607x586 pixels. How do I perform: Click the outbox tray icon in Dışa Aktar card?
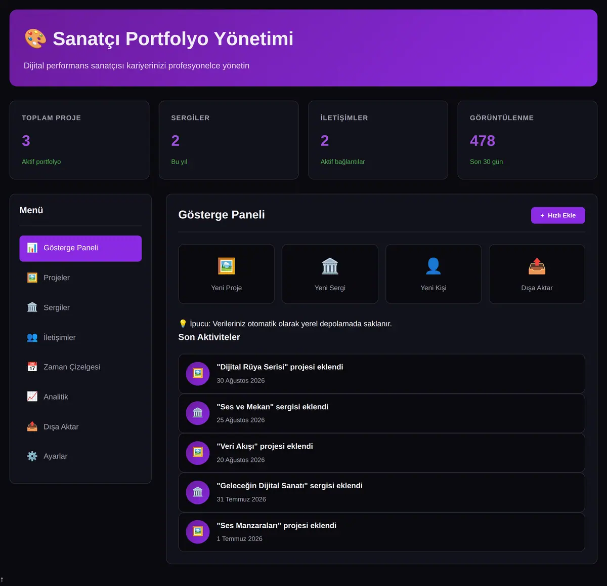[x=537, y=266]
